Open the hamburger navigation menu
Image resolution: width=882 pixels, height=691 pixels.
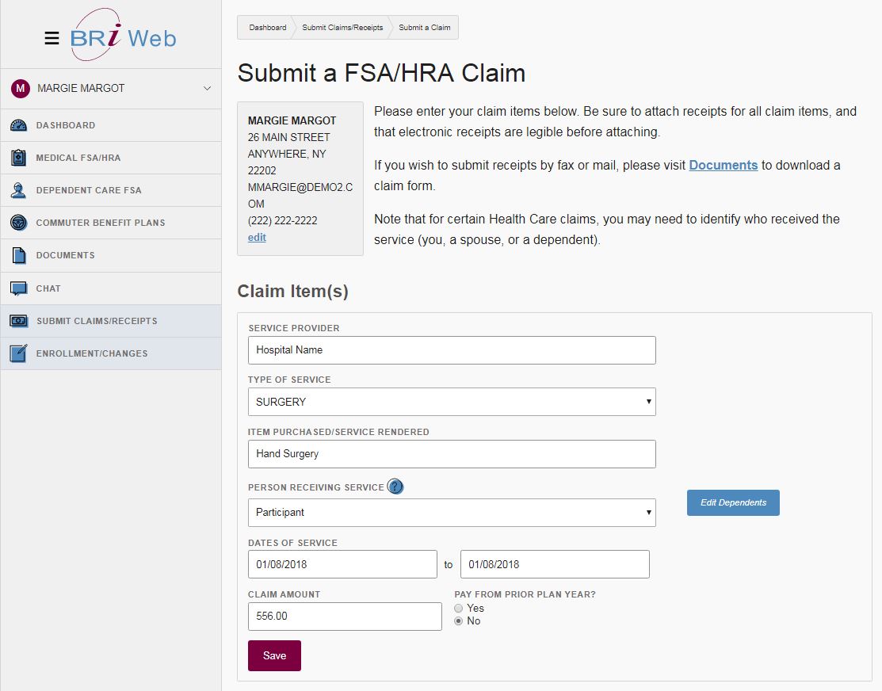[x=52, y=37]
